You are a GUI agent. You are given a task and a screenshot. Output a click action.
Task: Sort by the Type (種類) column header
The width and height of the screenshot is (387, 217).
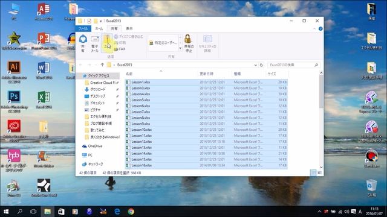pos(249,74)
